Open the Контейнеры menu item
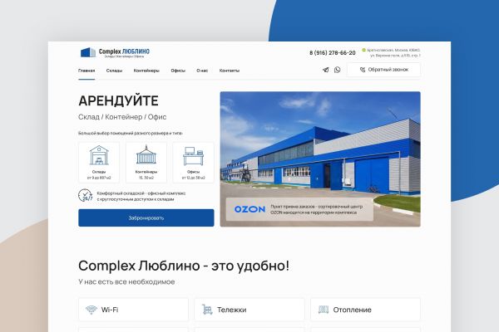 pyautogui.click(x=146, y=71)
